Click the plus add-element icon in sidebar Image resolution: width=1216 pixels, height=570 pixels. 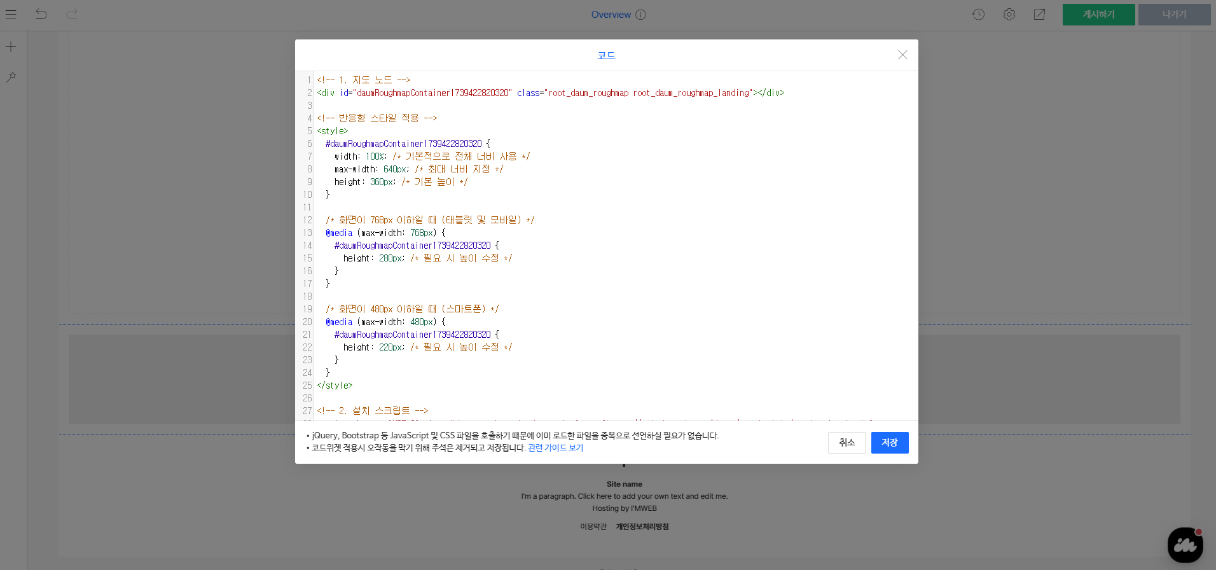(11, 47)
